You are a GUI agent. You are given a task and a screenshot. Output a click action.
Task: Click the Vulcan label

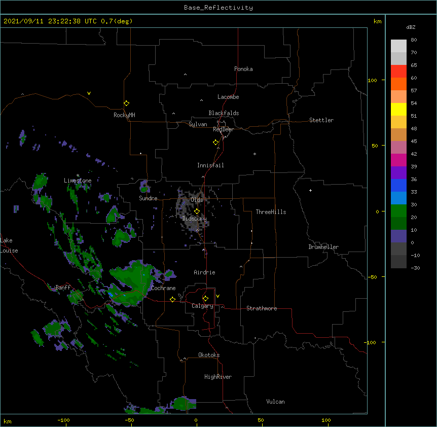275,402
